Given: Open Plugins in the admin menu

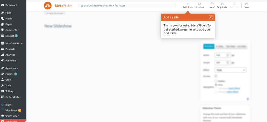Looking at the screenshot, I should pyautogui.click(x=9, y=74).
